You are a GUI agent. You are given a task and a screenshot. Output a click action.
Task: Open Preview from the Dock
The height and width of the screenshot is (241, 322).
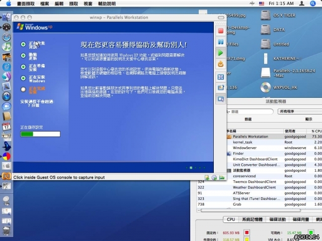(x=7, y=87)
